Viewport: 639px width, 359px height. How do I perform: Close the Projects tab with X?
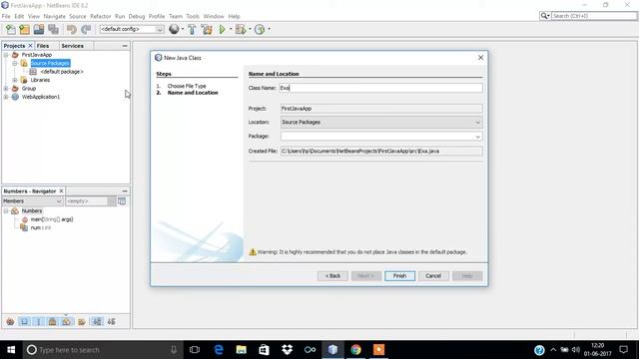[30, 46]
